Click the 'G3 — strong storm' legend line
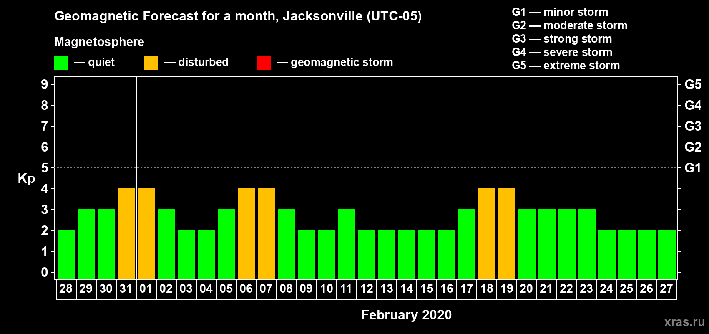Viewport: 709px width, 334px height. click(562, 39)
